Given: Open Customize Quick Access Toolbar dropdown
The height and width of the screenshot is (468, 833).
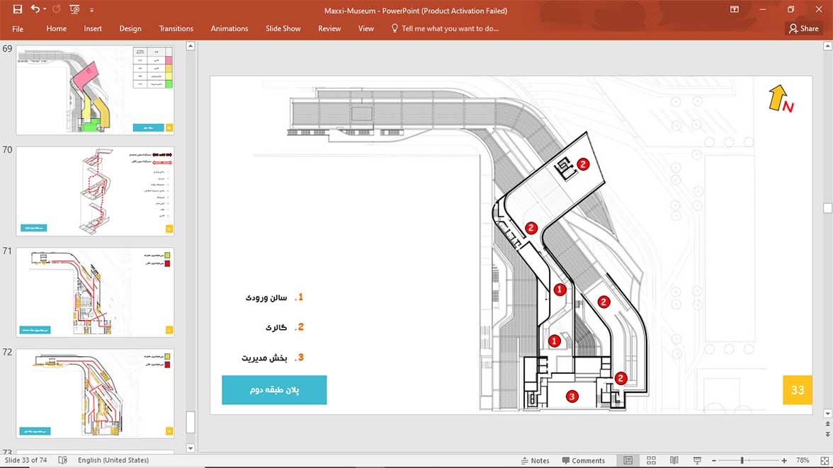Looking at the screenshot, I should coord(91,10).
